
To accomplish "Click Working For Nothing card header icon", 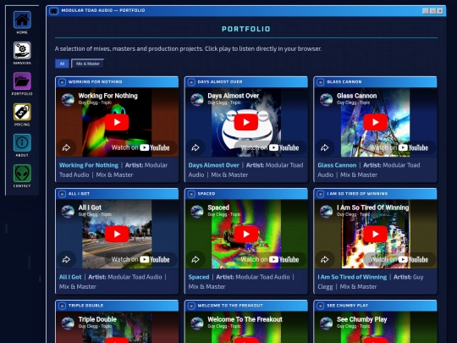I will point(62,82).
